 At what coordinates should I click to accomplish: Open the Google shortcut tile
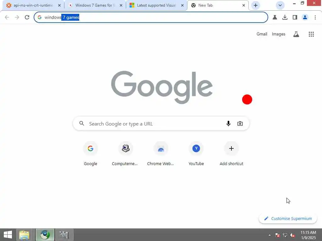[90, 154]
